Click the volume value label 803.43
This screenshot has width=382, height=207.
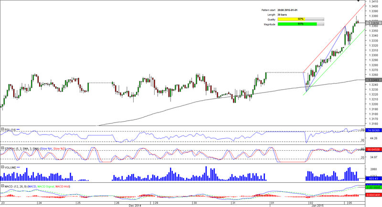[372, 178]
